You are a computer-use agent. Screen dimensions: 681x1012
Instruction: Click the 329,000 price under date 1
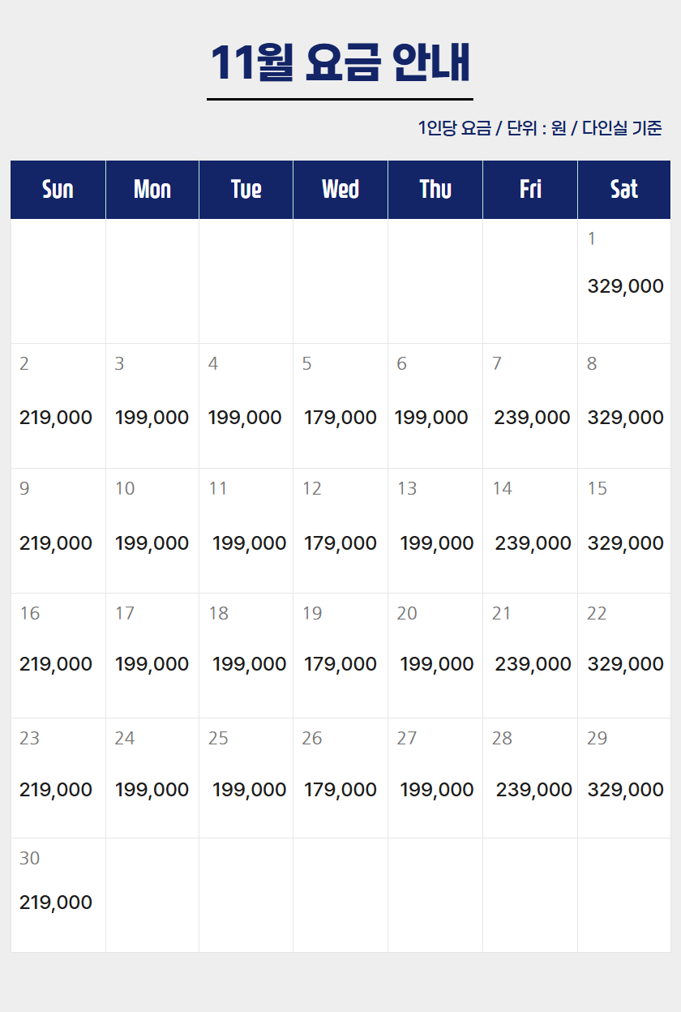point(625,286)
